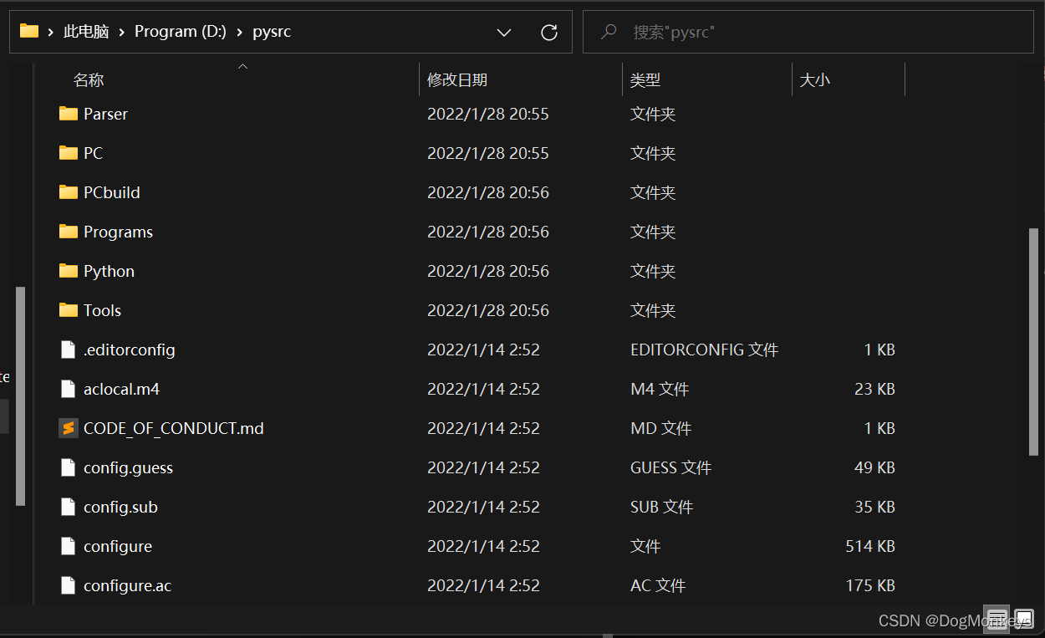The image size is (1045, 638).
Task: Click the file list vertical scrollbar
Action: [1033, 341]
